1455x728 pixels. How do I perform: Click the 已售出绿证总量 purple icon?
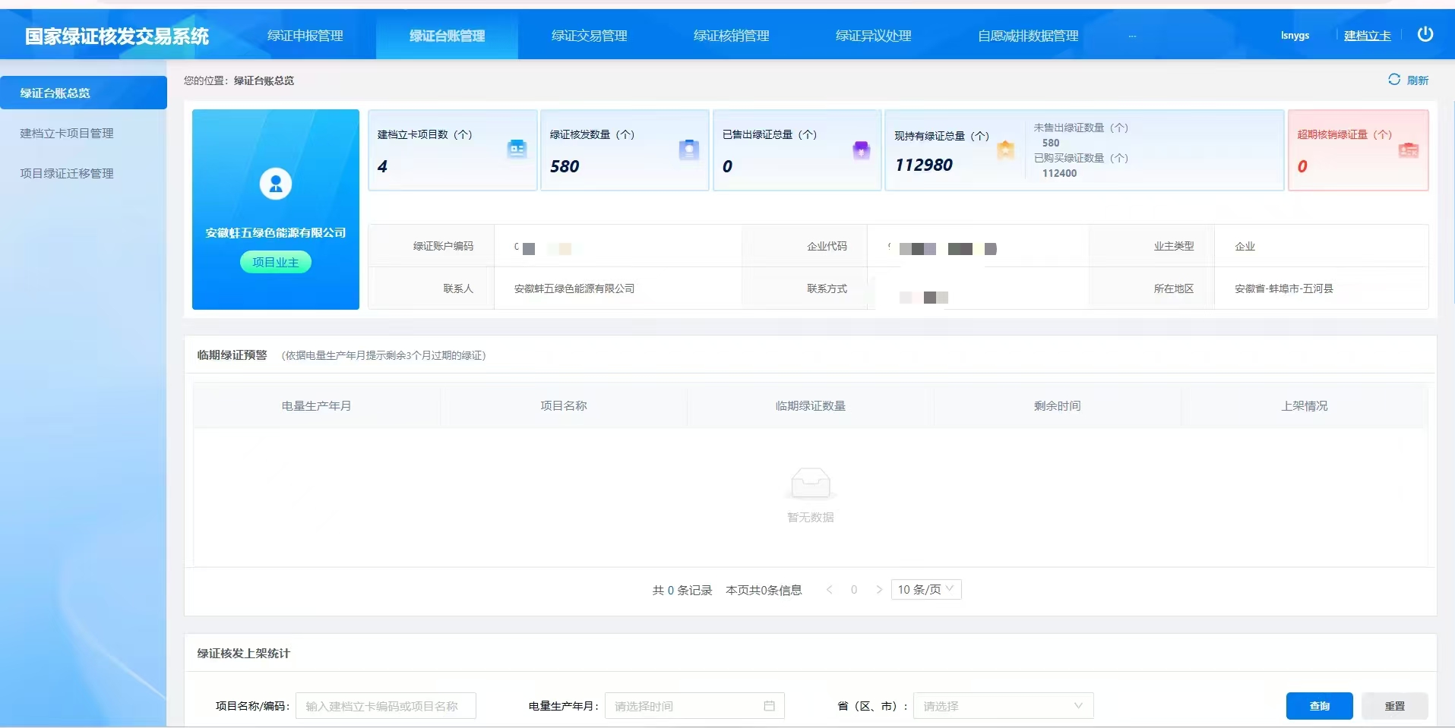pos(861,150)
